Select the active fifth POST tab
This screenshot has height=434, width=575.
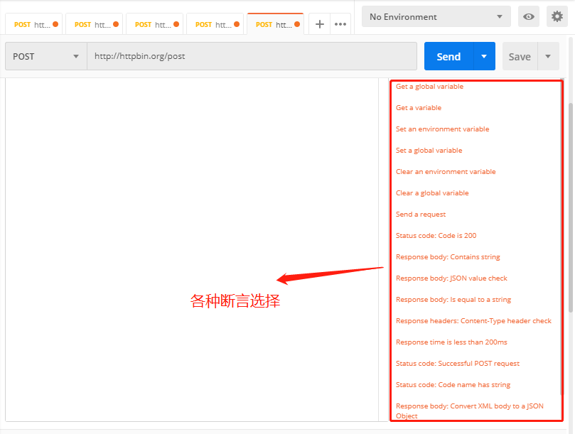click(275, 25)
